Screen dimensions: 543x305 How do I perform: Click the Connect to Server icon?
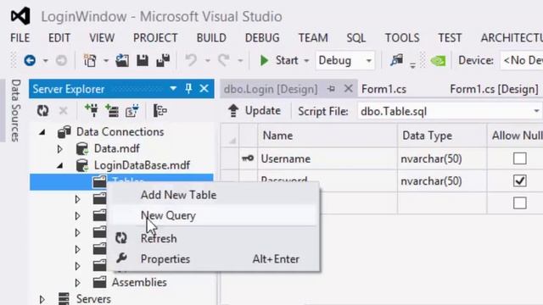tap(112, 111)
